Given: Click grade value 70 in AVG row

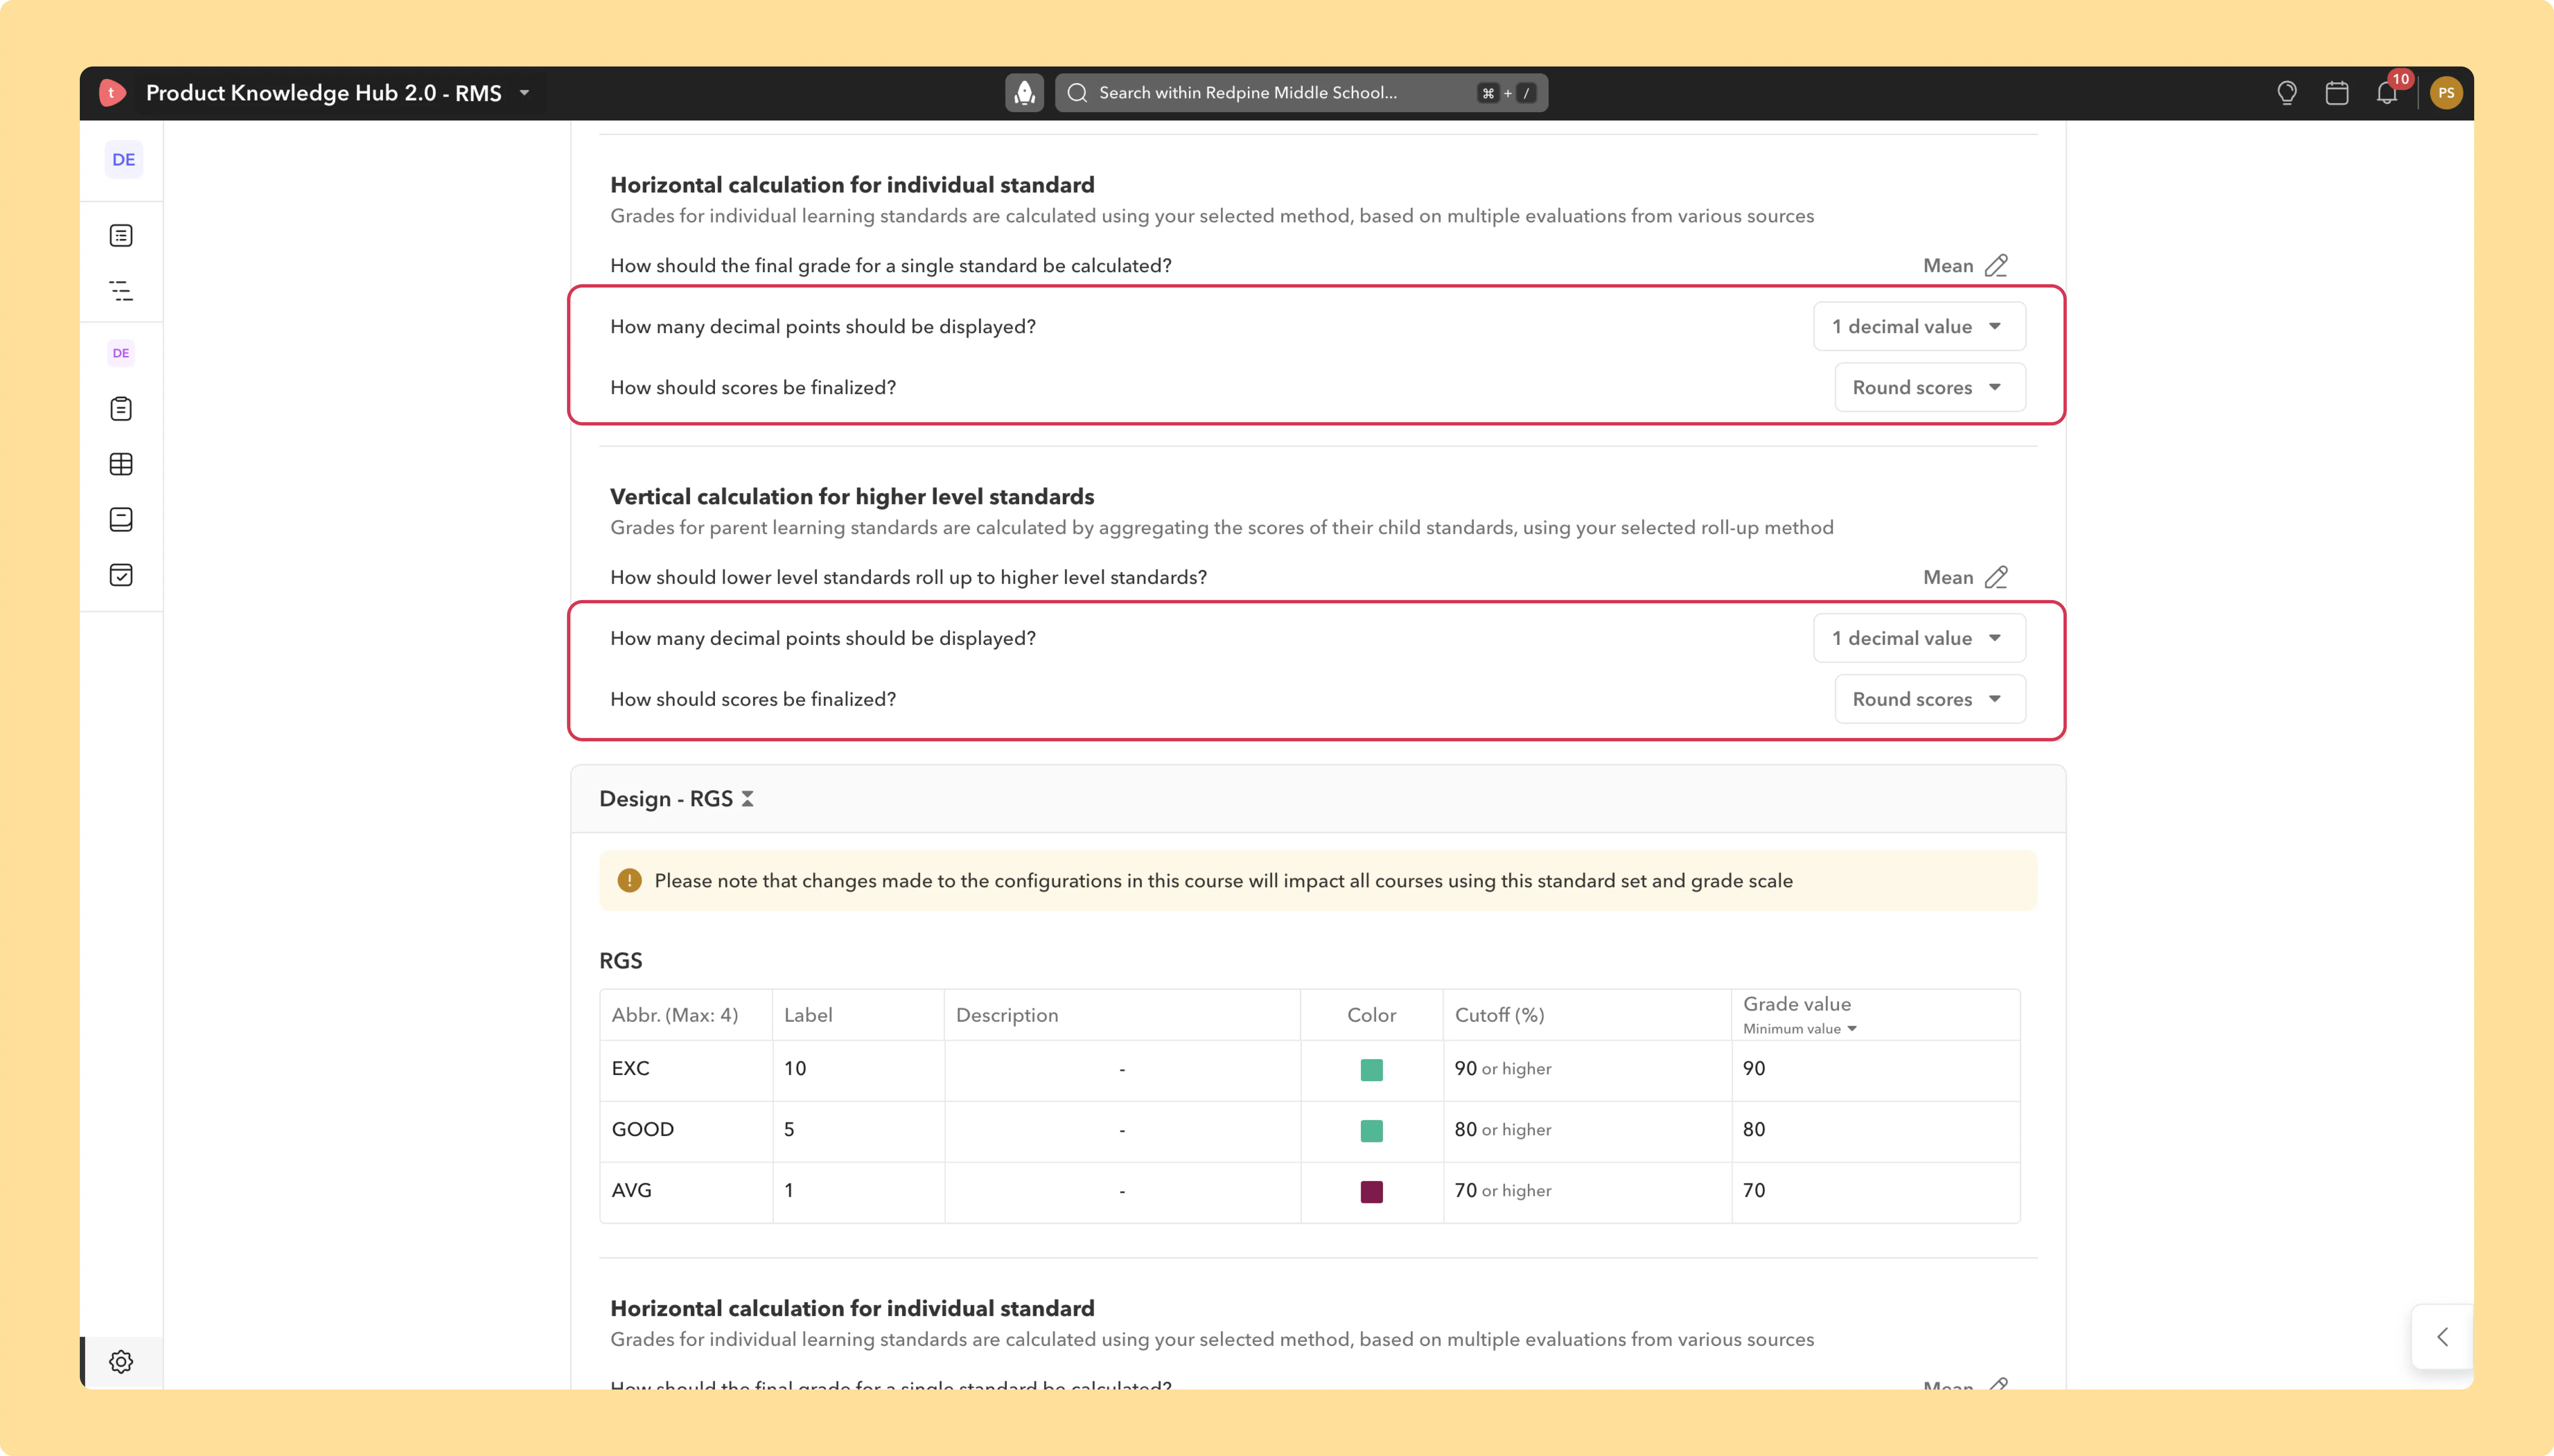Looking at the screenshot, I should click(x=1754, y=1191).
